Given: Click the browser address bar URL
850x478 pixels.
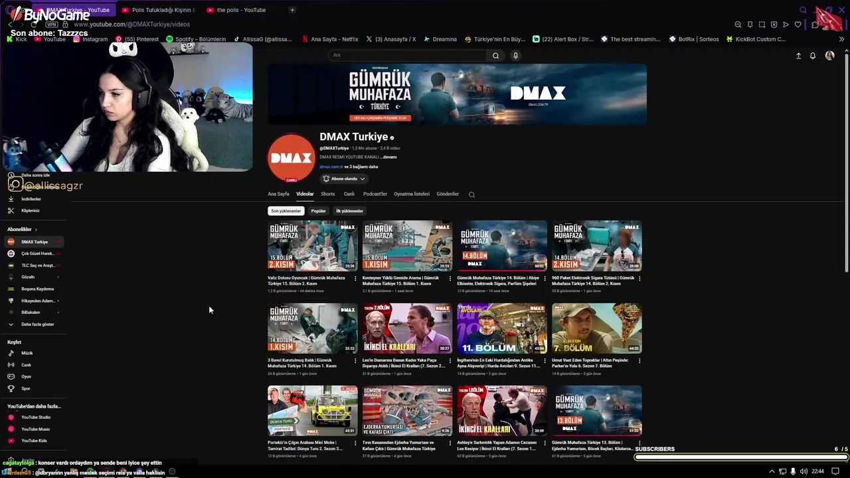Looking at the screenshot, I should (x=131, y=25).
